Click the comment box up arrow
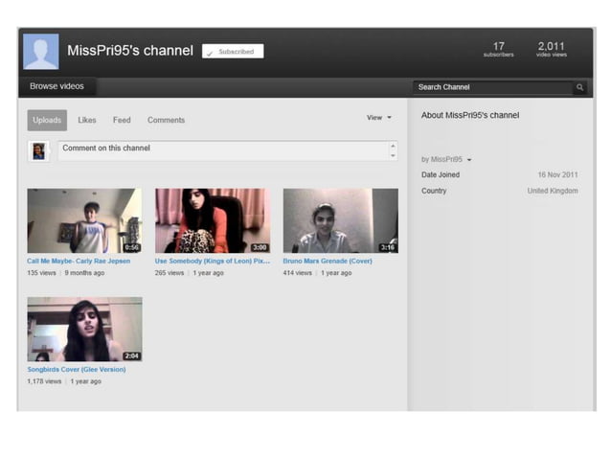 point(392,147)
